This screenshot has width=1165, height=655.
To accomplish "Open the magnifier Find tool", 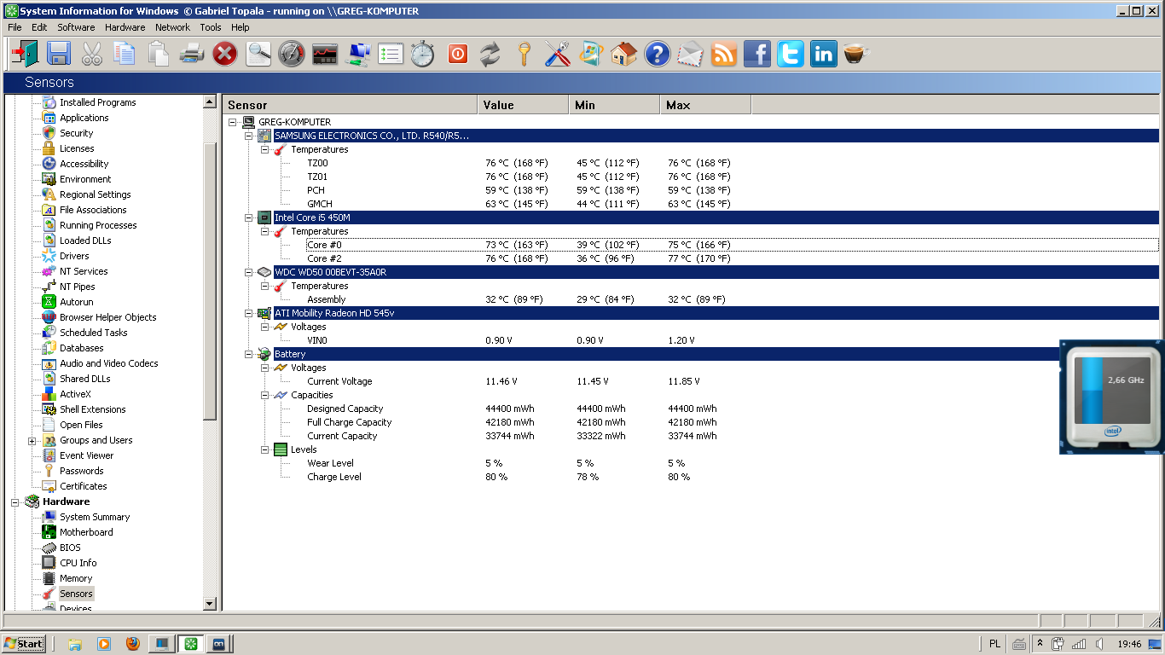I will tap(258, 55).
